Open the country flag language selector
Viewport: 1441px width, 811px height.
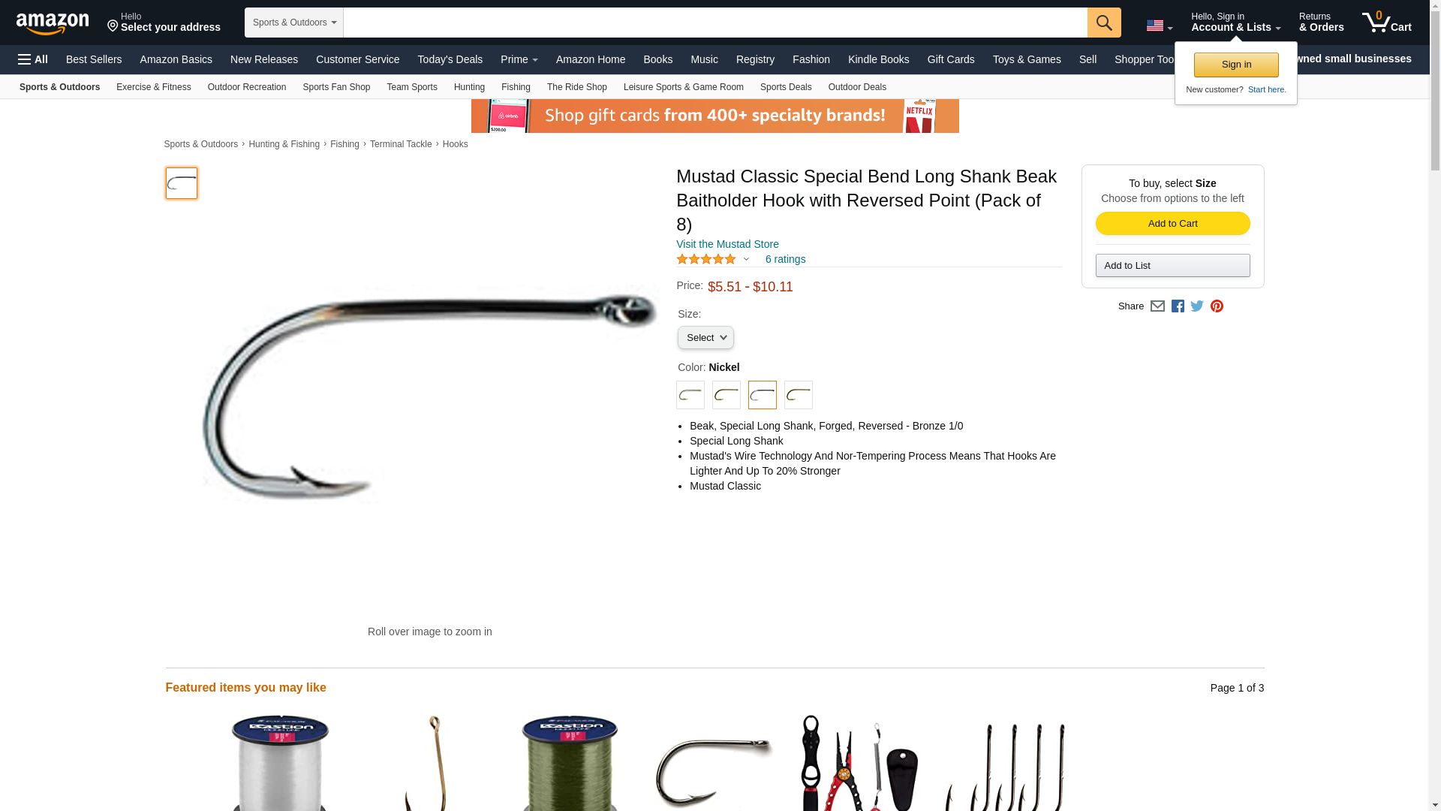[x=1159, y=26]
